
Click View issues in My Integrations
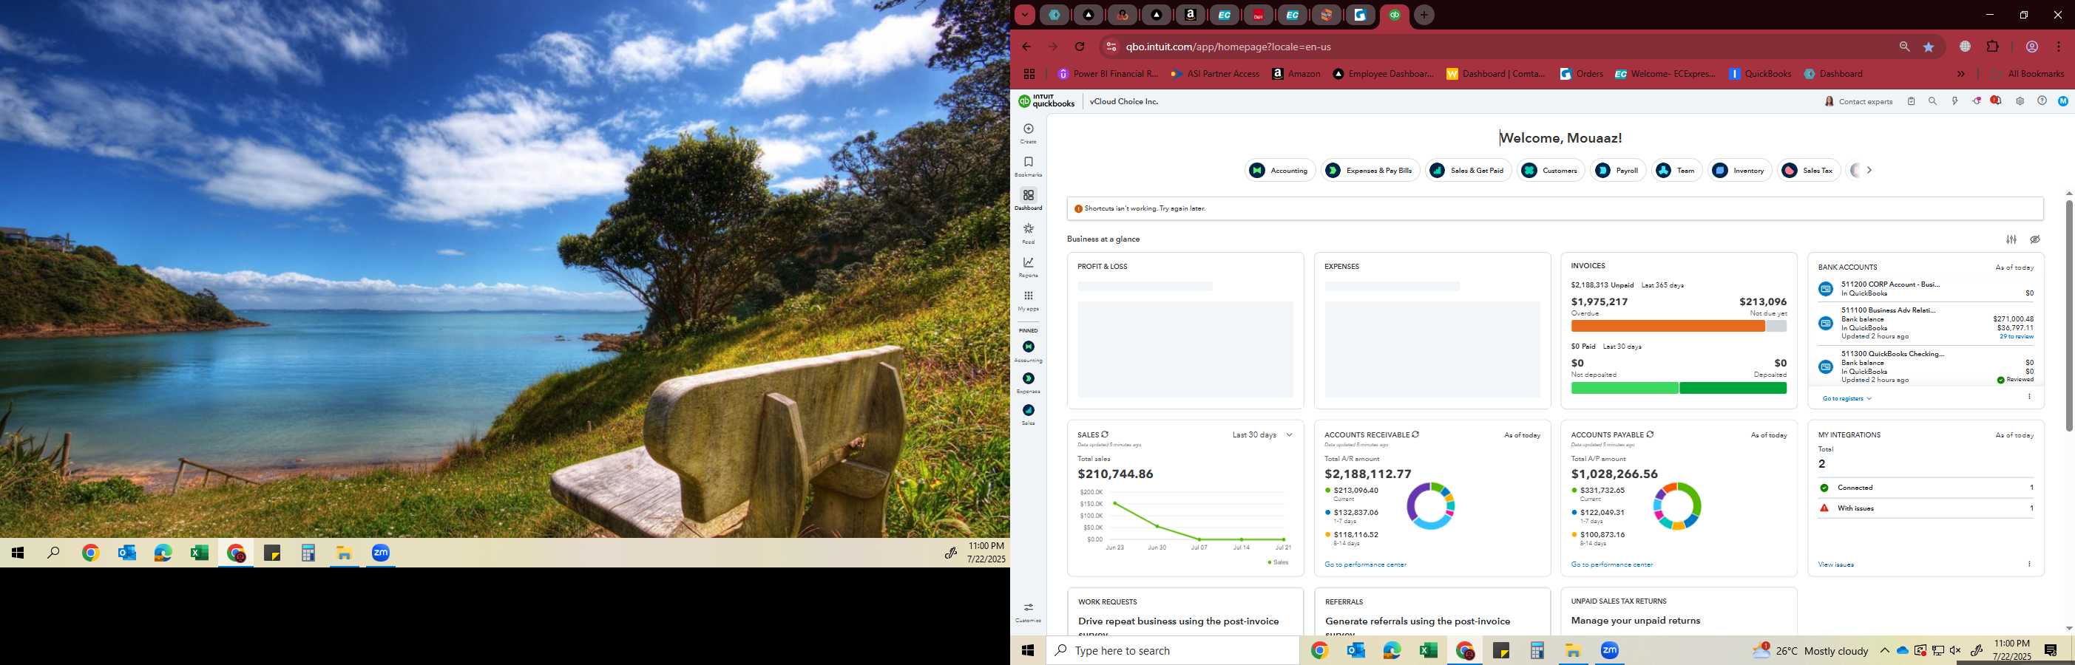click(1835, 565)
